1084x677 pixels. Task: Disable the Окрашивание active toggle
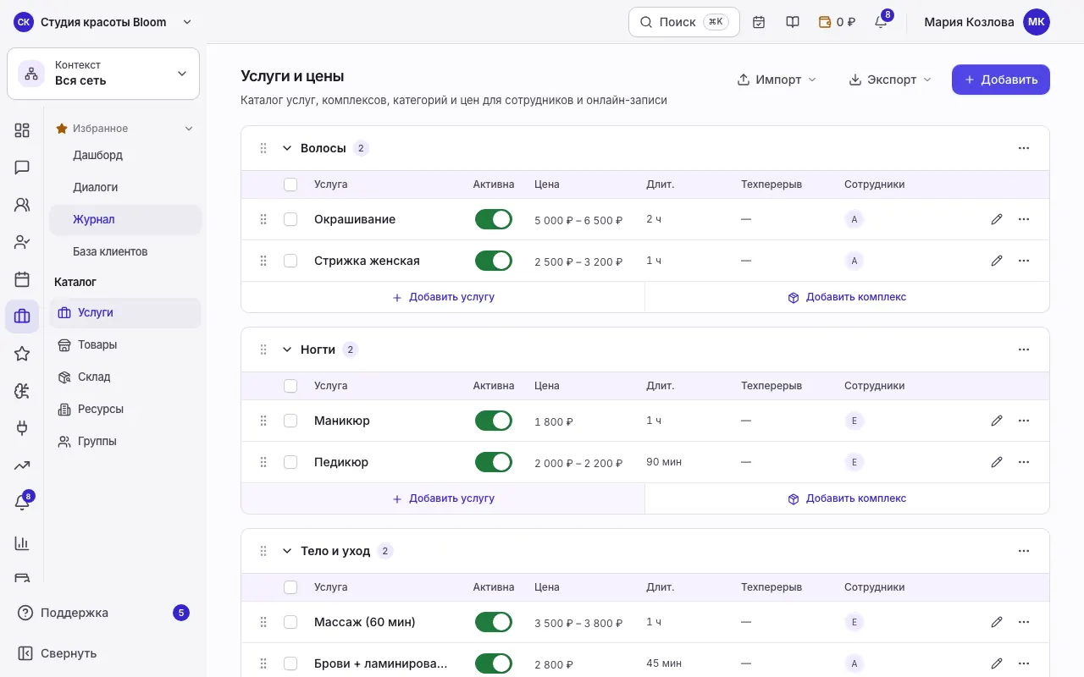[x=494, y=219]
